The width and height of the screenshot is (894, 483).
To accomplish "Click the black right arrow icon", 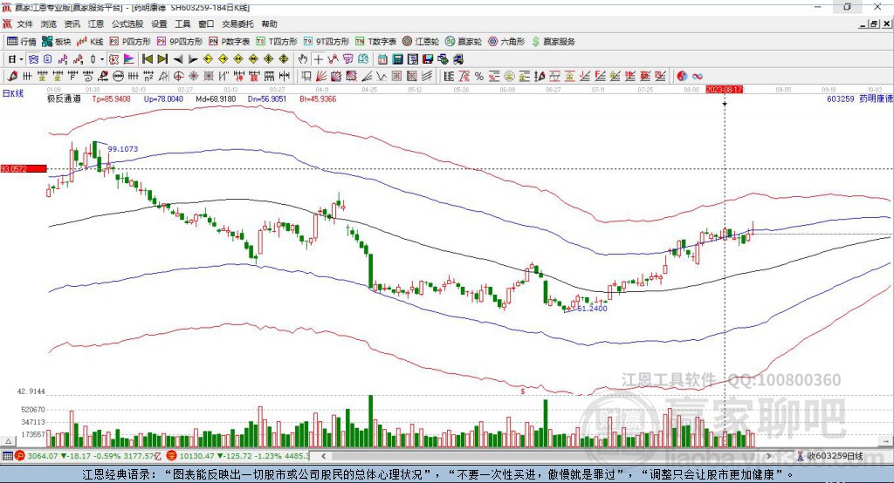I will pyautogui.click(x=193, y=59).
